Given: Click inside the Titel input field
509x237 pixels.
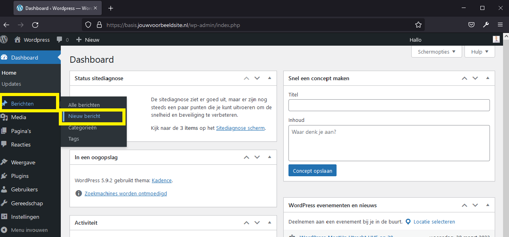Looking at the screenshot, I should [389, 105].
